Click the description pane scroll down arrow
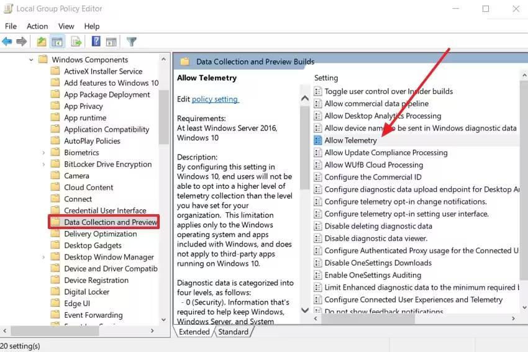 (x=305, y=310)
